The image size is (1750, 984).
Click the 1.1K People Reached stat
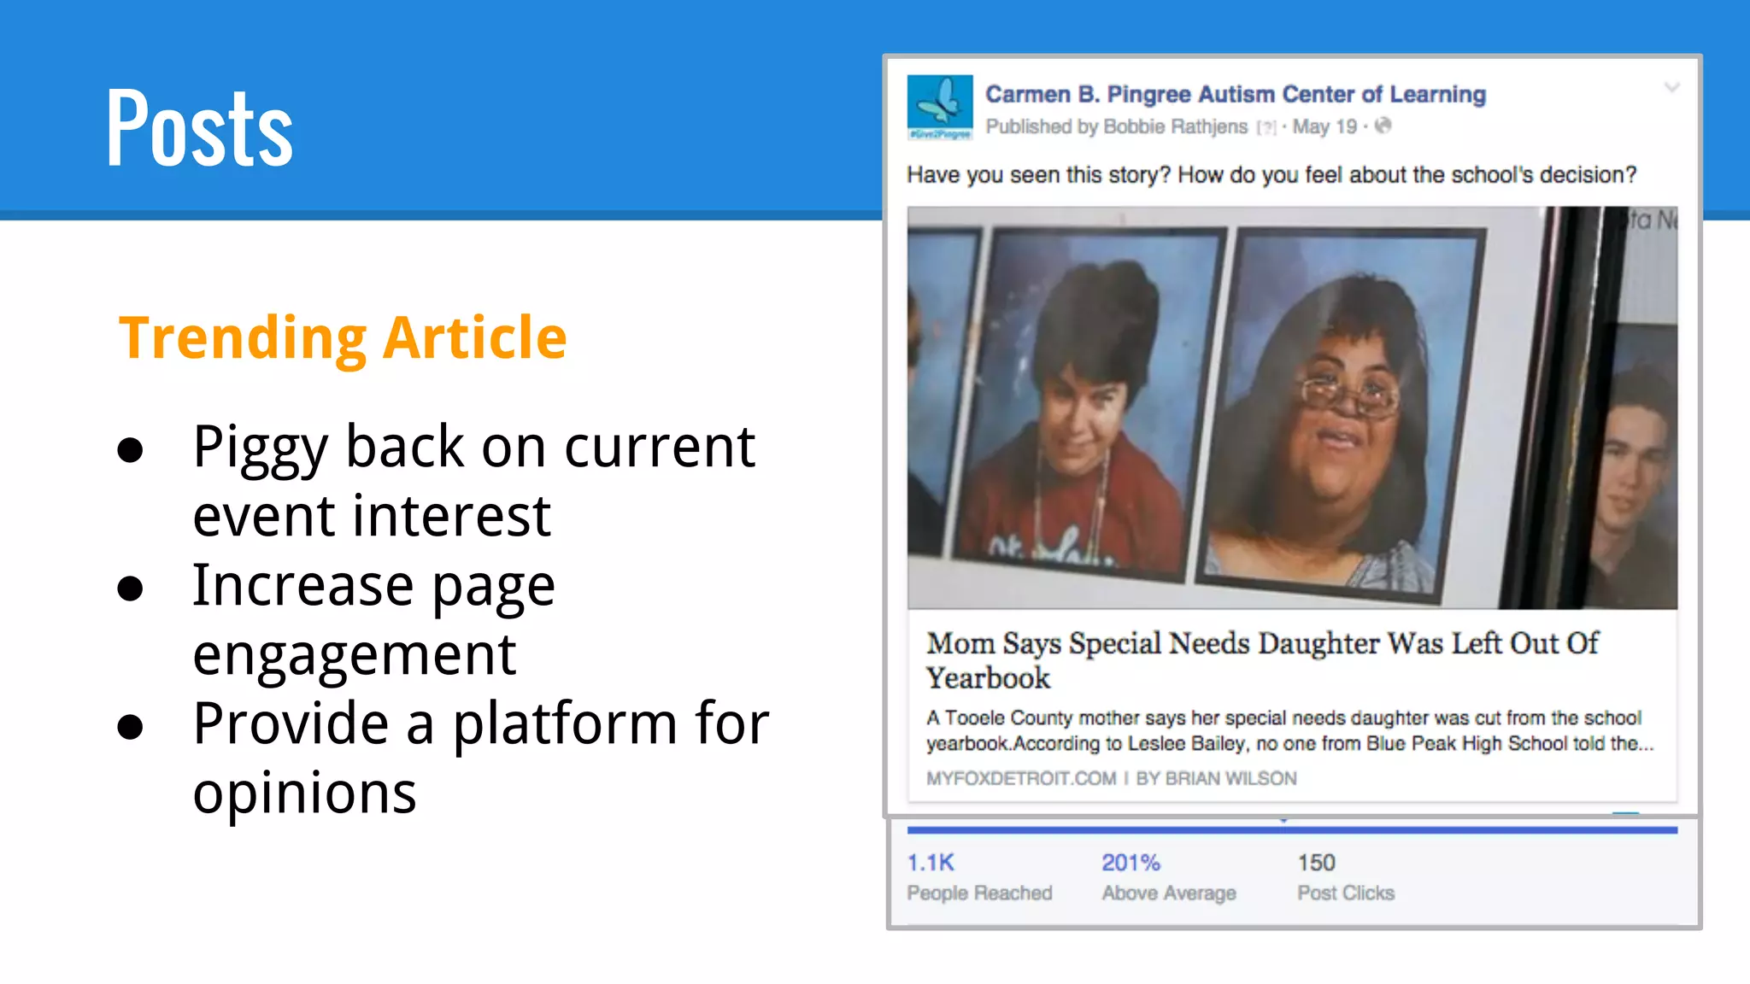click(979, 876)
